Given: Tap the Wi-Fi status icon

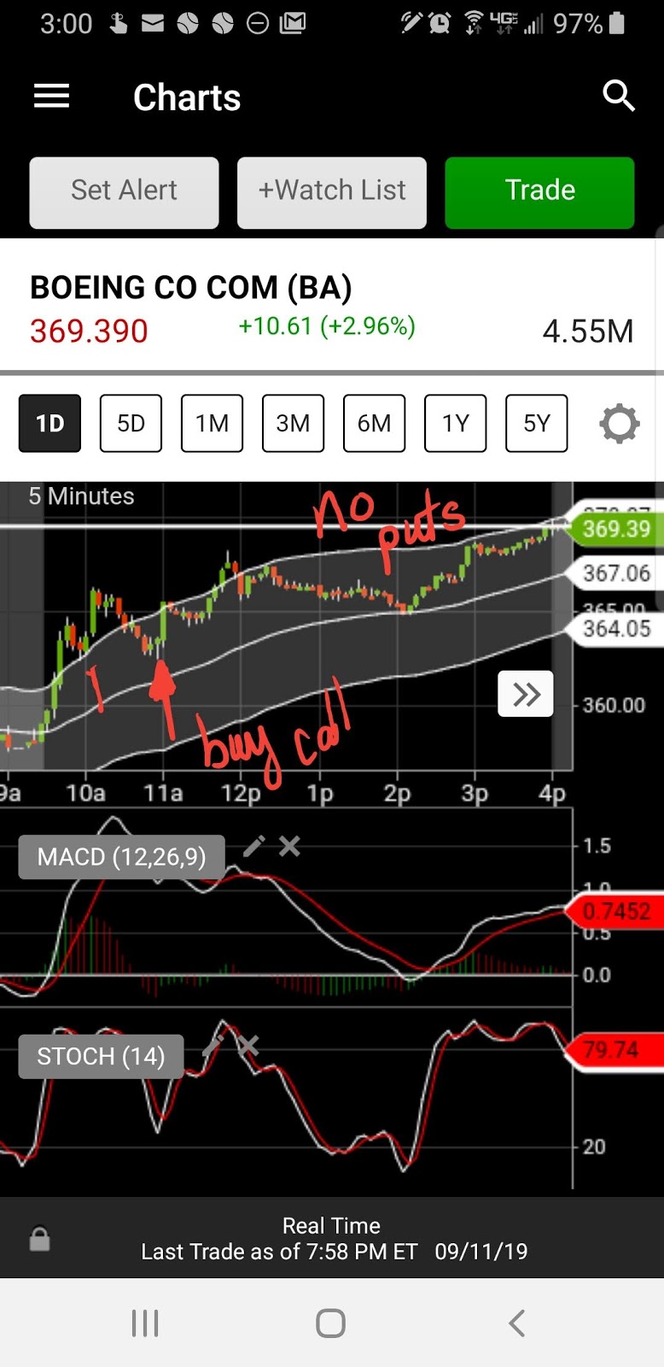Looking at the screenshot, I should [474, 23].
